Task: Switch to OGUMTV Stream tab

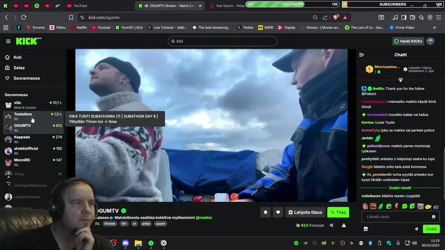Action: click(169, 6)
